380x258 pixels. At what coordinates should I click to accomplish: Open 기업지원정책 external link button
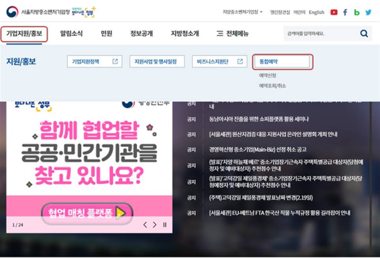point(95,61)
